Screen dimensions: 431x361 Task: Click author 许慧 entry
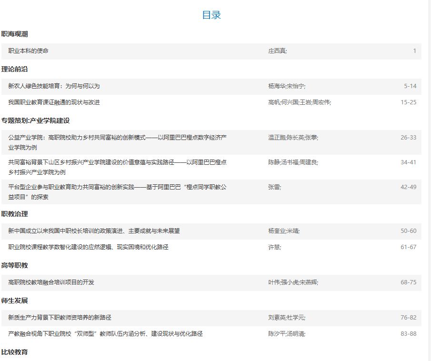pos(275,247)
